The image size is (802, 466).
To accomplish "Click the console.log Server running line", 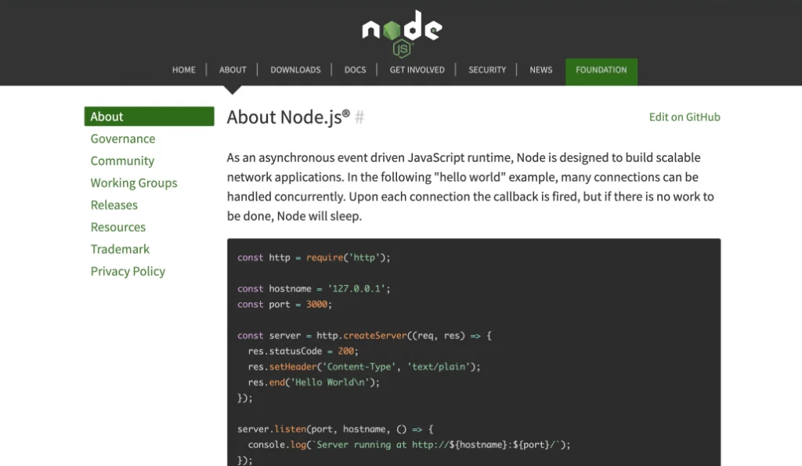I will (409, 445).
